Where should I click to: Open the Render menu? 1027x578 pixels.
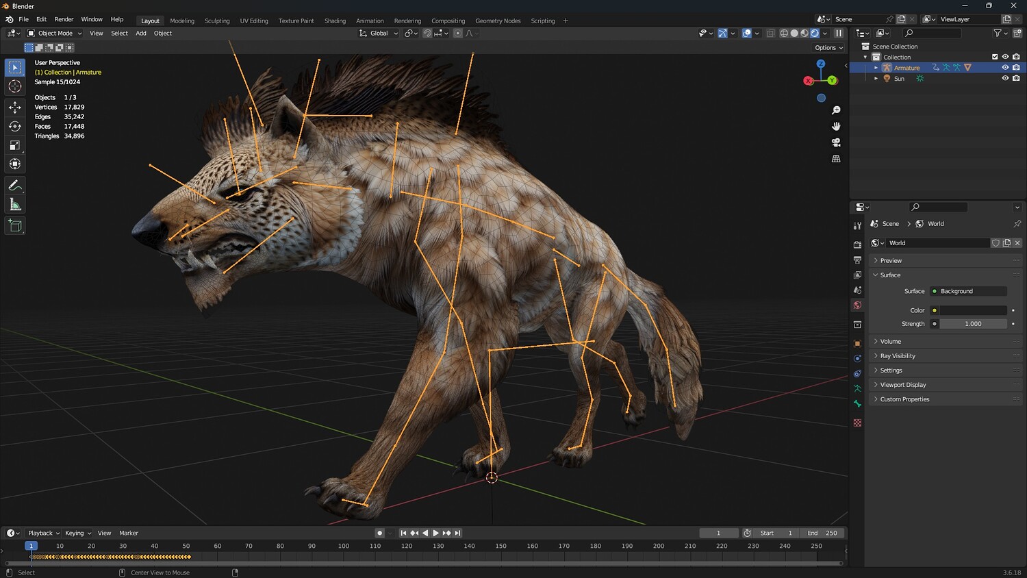(64, 19)
